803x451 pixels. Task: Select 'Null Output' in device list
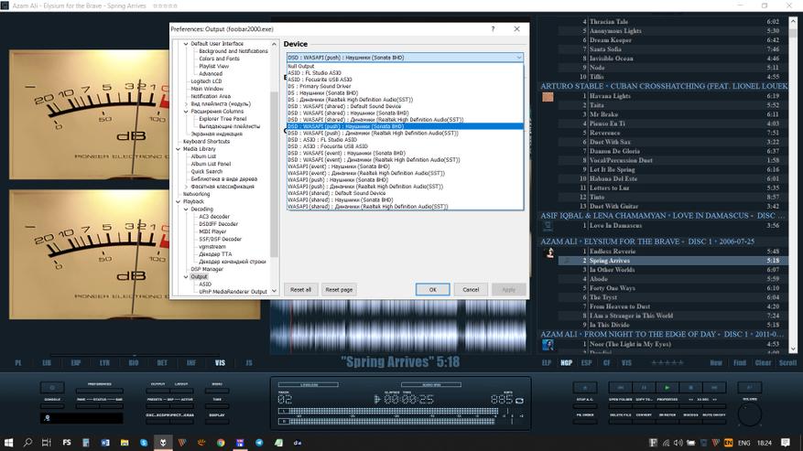(405, 66)
